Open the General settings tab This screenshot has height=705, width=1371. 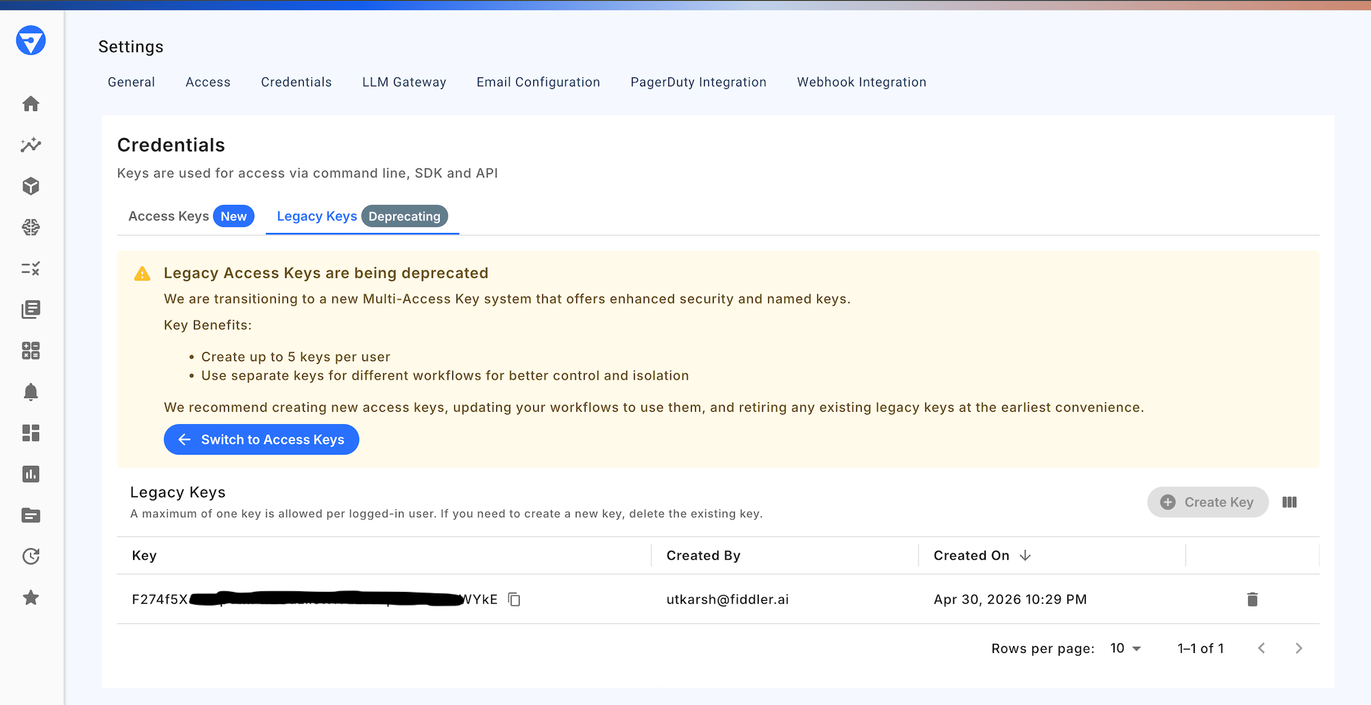click(x=132, y=82)
